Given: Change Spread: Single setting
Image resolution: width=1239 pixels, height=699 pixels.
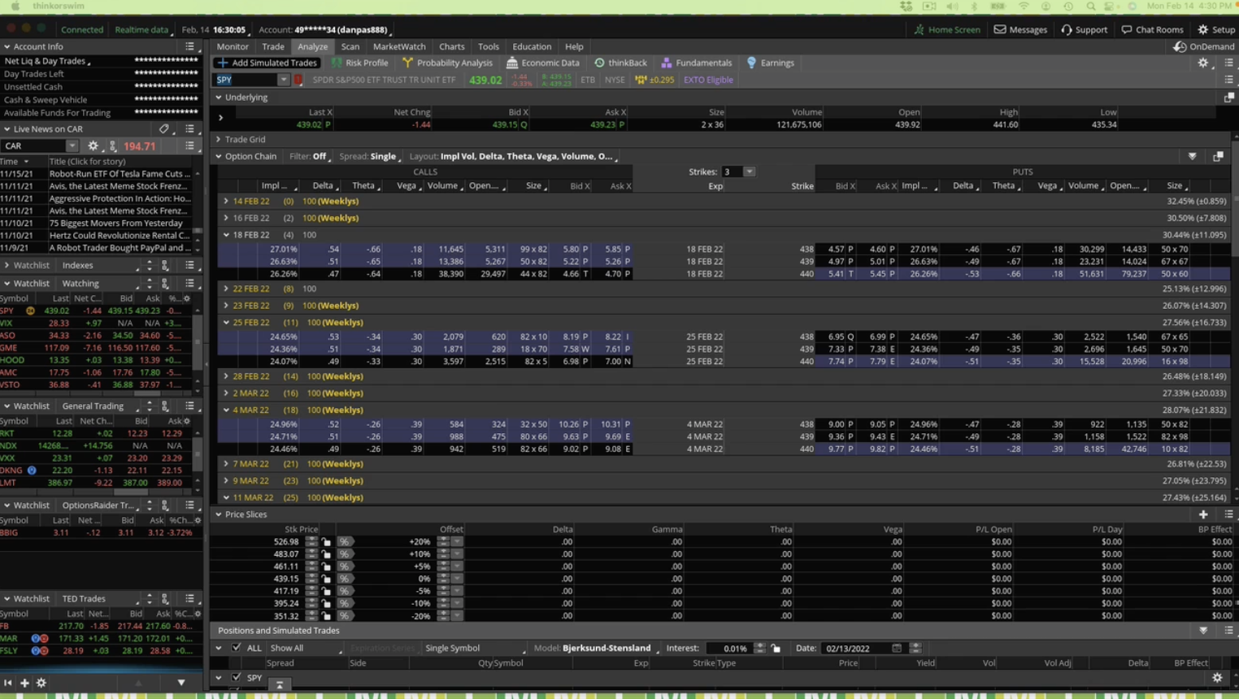Looking at the screenshot, I should coord(369,156).
